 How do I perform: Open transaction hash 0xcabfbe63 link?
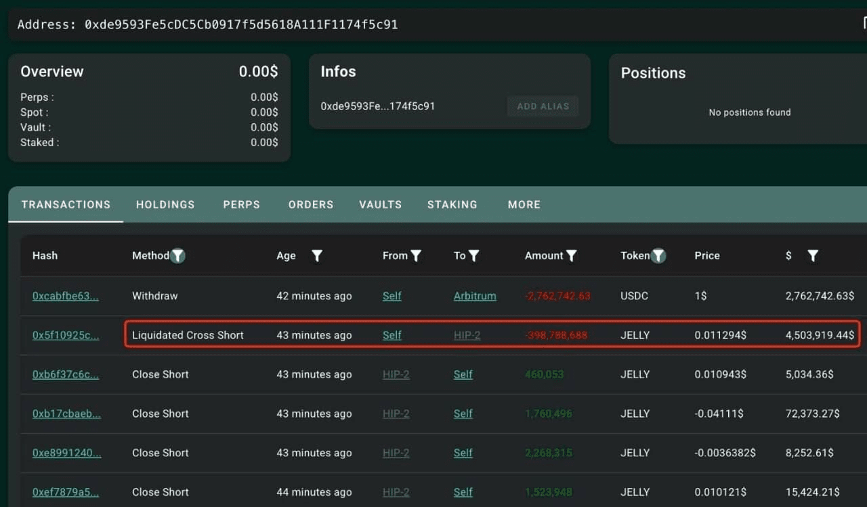(65, 296)
